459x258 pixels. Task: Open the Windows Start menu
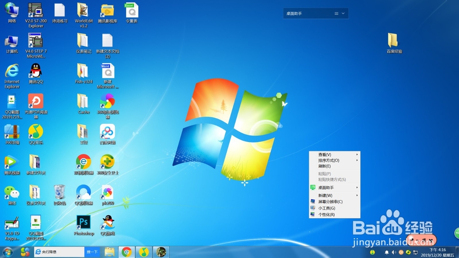point(8,252)
